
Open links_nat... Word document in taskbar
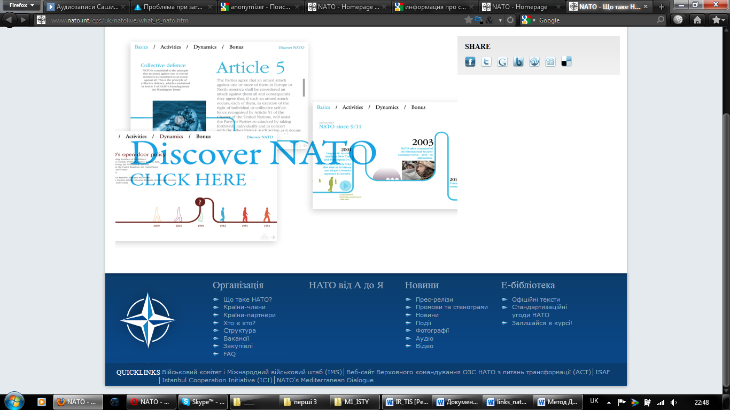click(x=508, y=402)
